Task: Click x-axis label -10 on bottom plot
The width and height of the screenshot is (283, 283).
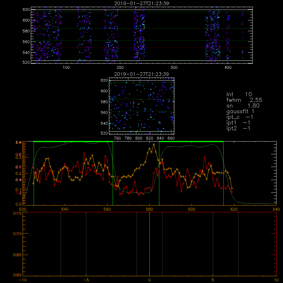Action: (x=23, y=280)
